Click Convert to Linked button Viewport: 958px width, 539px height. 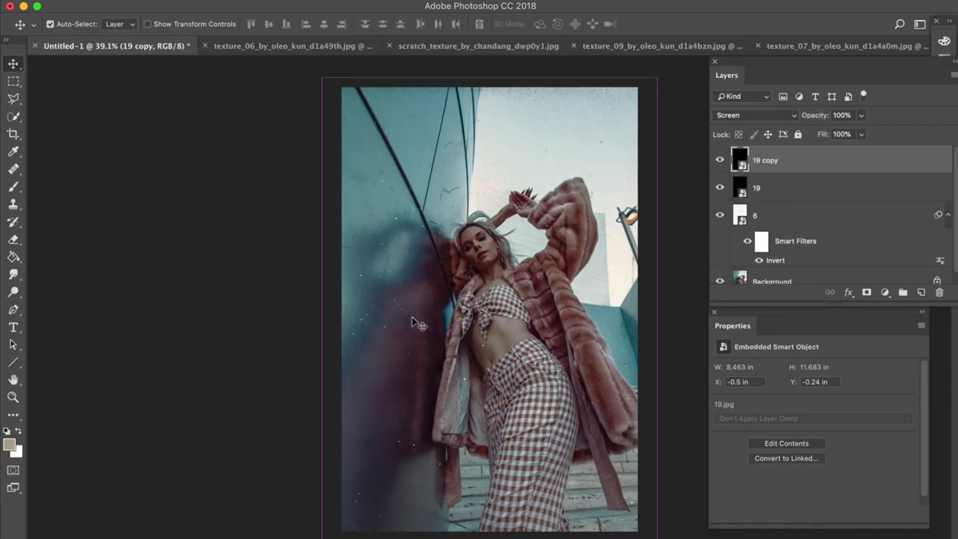[x=786, y=458]
